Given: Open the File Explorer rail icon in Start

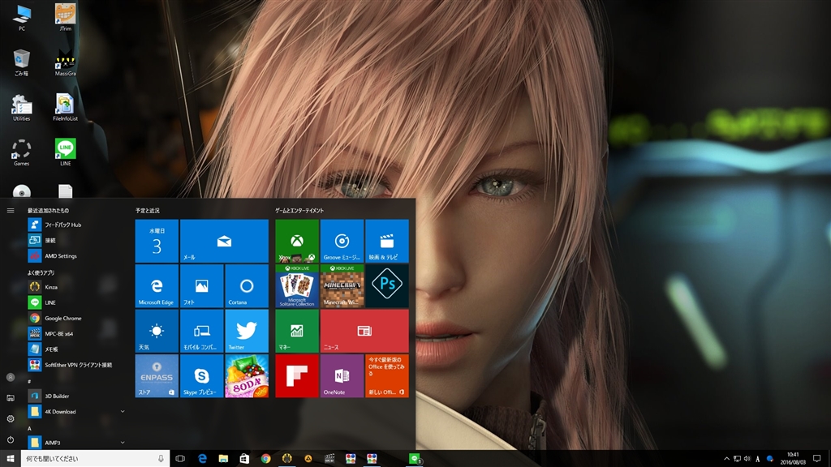Looking at the screenshot, I should (x=11, y=398).
